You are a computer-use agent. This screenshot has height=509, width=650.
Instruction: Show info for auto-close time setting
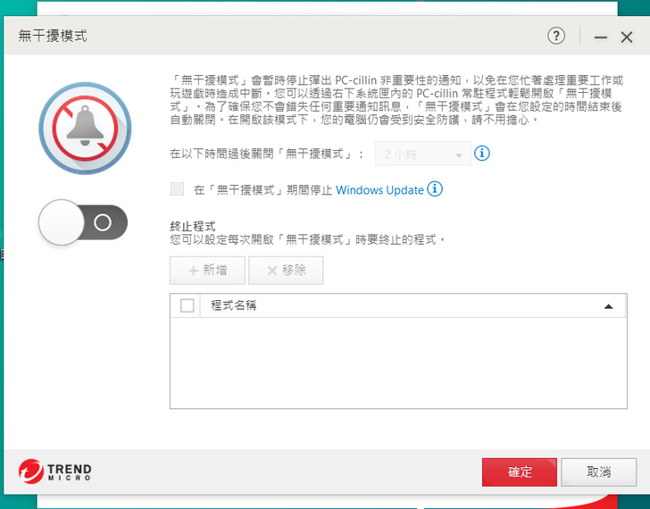click(482, 154)
